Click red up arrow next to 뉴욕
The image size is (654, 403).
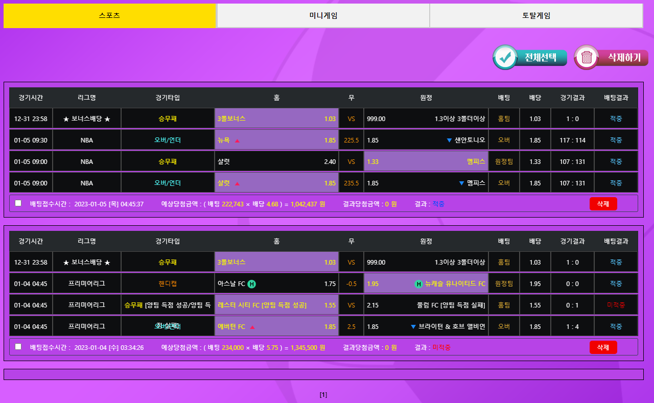point(237,140)
